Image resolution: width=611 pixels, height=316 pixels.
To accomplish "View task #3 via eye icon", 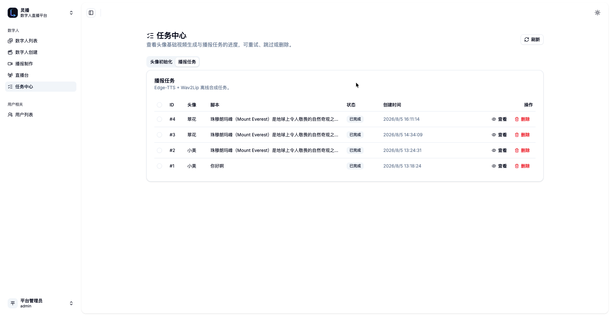I will click(494, 135).
